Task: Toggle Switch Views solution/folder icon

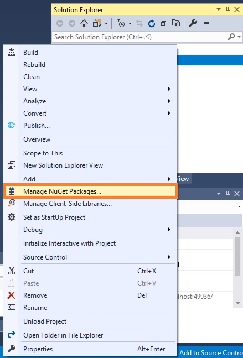Action: 97,23
